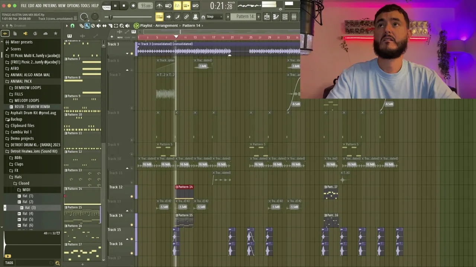This screenshot has width=476, height=267.
Task: Select Pattern 17 in pattern picker
Action: click(x=82, y=251)
